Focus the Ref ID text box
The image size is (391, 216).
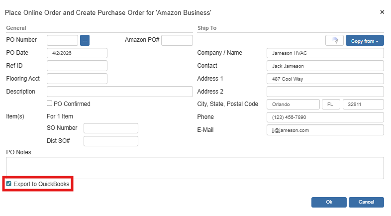tap(77, 66)
